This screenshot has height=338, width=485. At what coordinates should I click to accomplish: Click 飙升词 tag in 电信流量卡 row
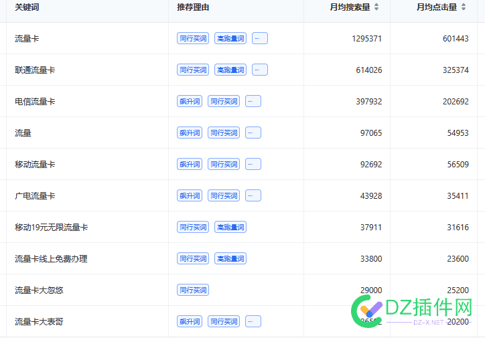pos(190,101)
